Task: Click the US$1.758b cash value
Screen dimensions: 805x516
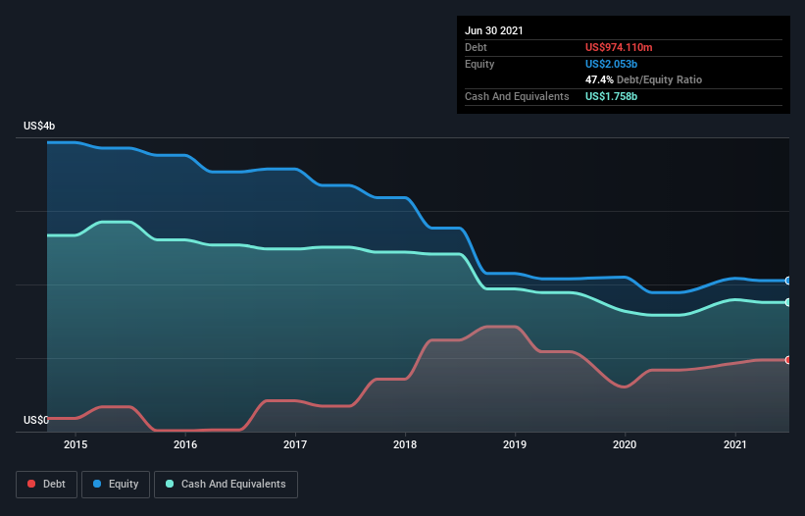Action: [611, 96]
